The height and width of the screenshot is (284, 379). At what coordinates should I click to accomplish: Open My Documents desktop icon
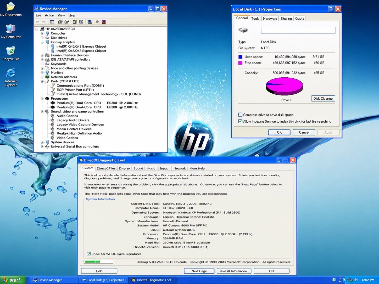pos(11,9)
